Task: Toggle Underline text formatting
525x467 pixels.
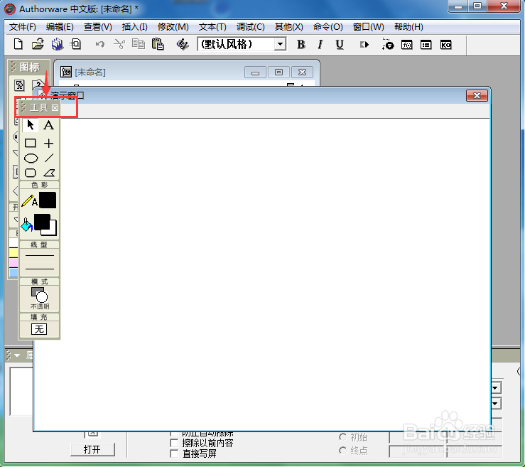Action: [x=340, y=45]
